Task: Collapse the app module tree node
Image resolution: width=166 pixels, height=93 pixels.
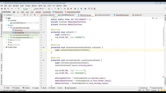Action: 4,18
